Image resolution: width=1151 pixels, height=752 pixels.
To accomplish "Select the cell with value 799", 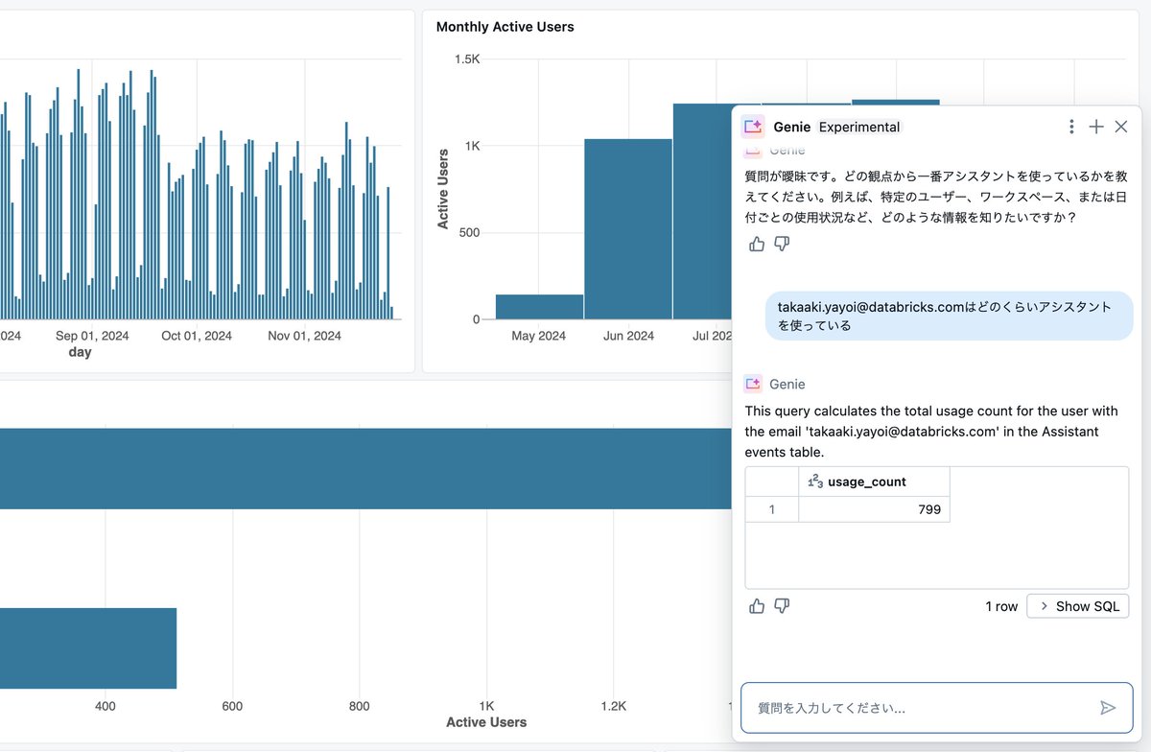I will click(x=874, y=509).
